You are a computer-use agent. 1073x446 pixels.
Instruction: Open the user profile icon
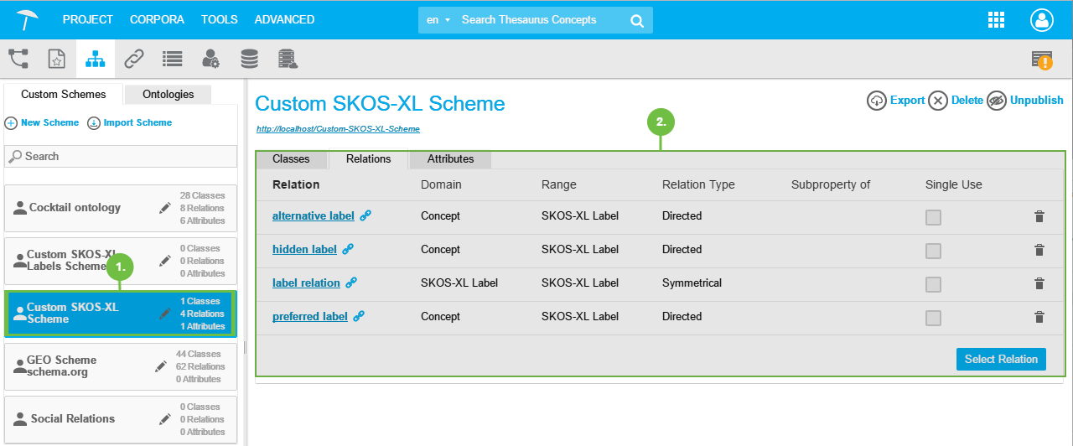pyautogui.click(x=1042, y=20)
